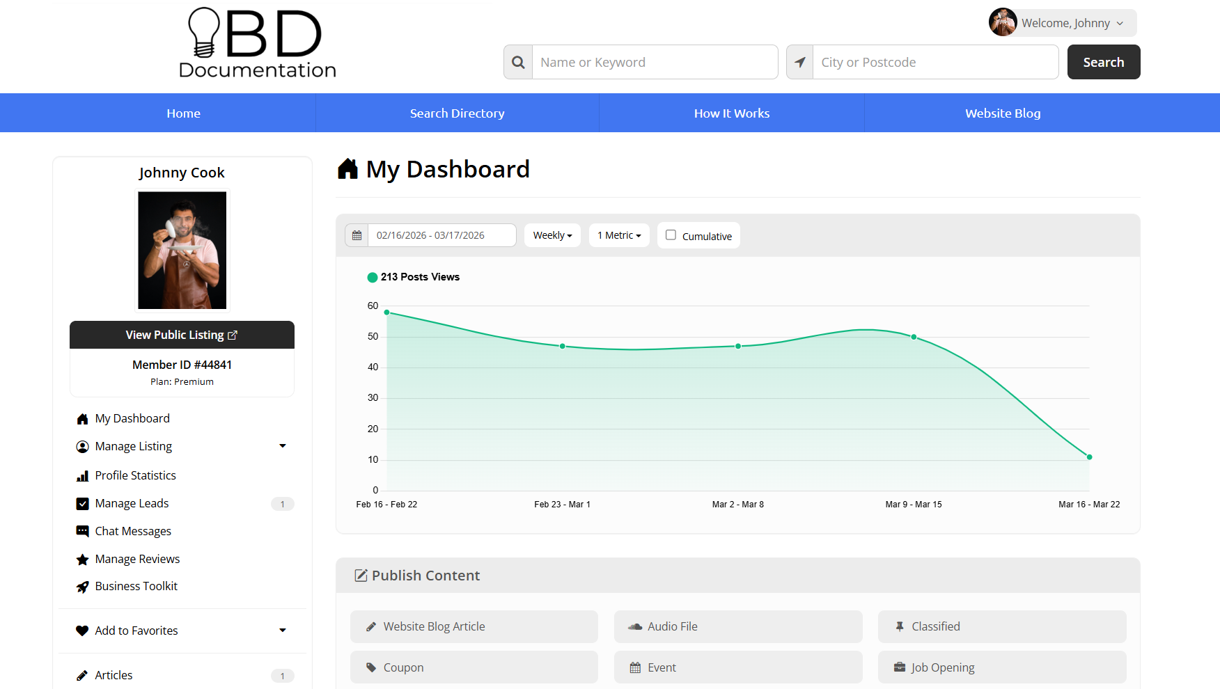The width and height of the screenshot is (1220, 689).
Task: Click the user avatar in the header
Action: tap(1003, 22)
